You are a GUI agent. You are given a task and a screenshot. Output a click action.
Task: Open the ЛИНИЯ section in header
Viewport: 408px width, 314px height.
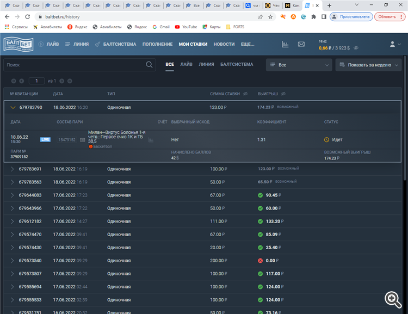tap(77, 44)
